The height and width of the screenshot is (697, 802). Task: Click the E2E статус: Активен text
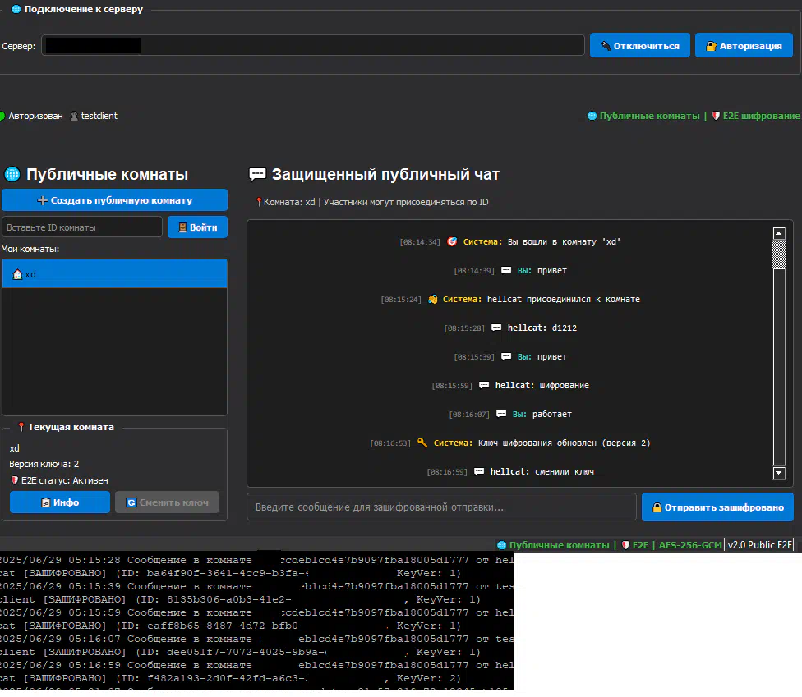click(x=64, y=480)
